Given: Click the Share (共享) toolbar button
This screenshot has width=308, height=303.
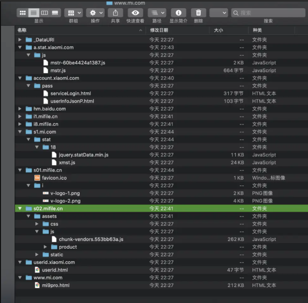Looking at the screenshot, I should pyautogui.click(x=116, y=13).
